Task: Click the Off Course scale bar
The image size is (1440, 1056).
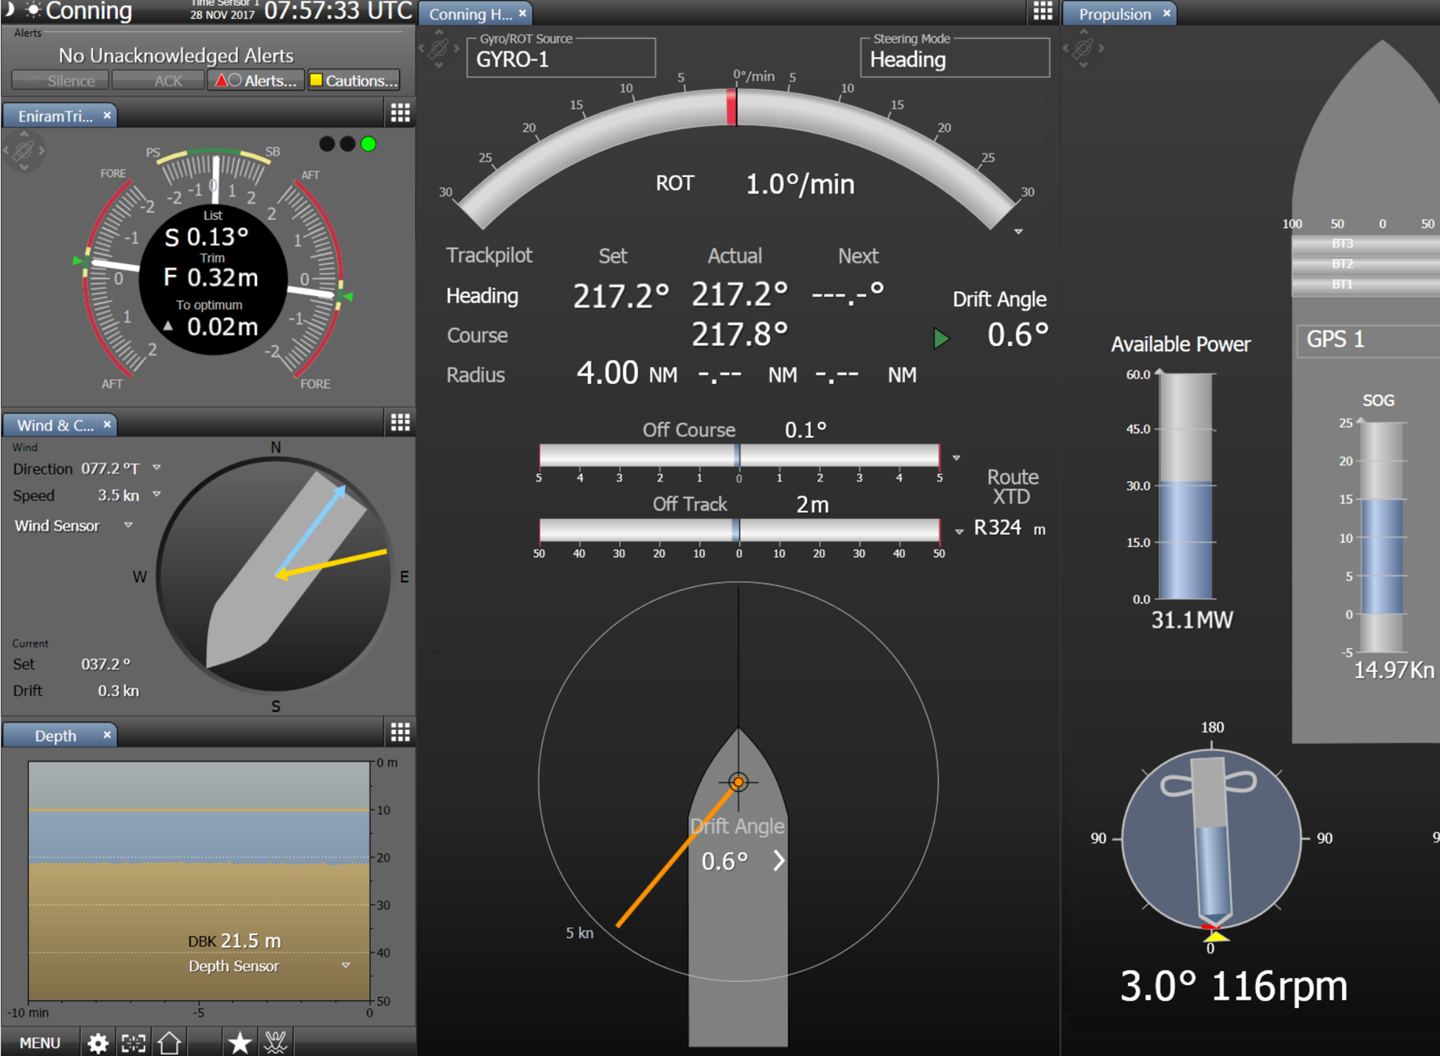Action: point(739,455)
